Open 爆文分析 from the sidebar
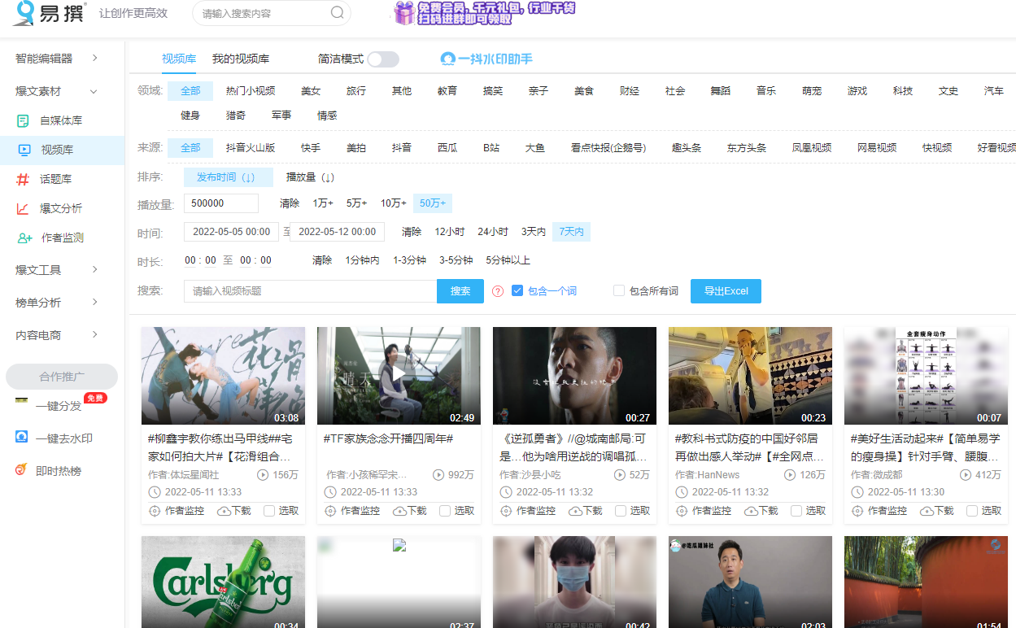 (x=62, y=207)
